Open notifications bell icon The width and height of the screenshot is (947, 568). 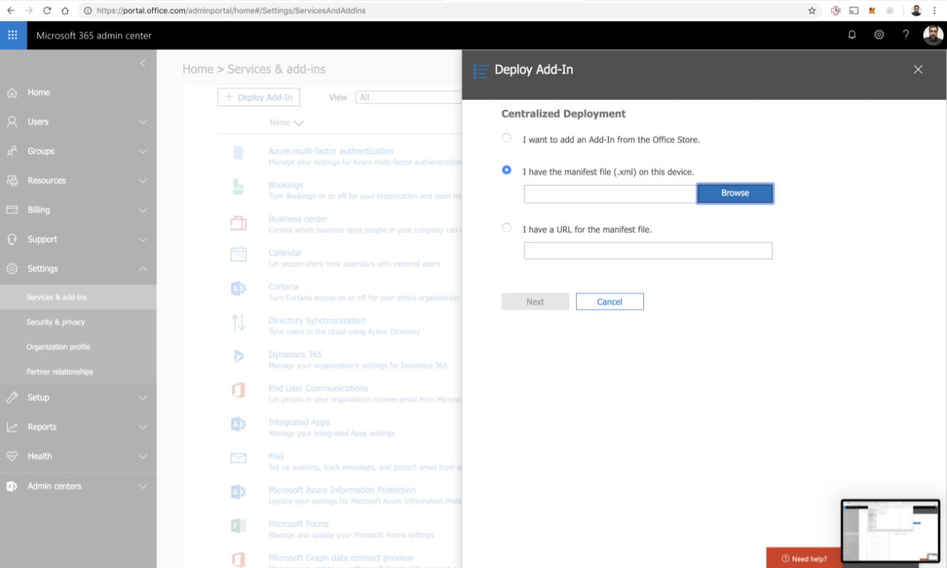pyautogui.click(x=852, y=35)
